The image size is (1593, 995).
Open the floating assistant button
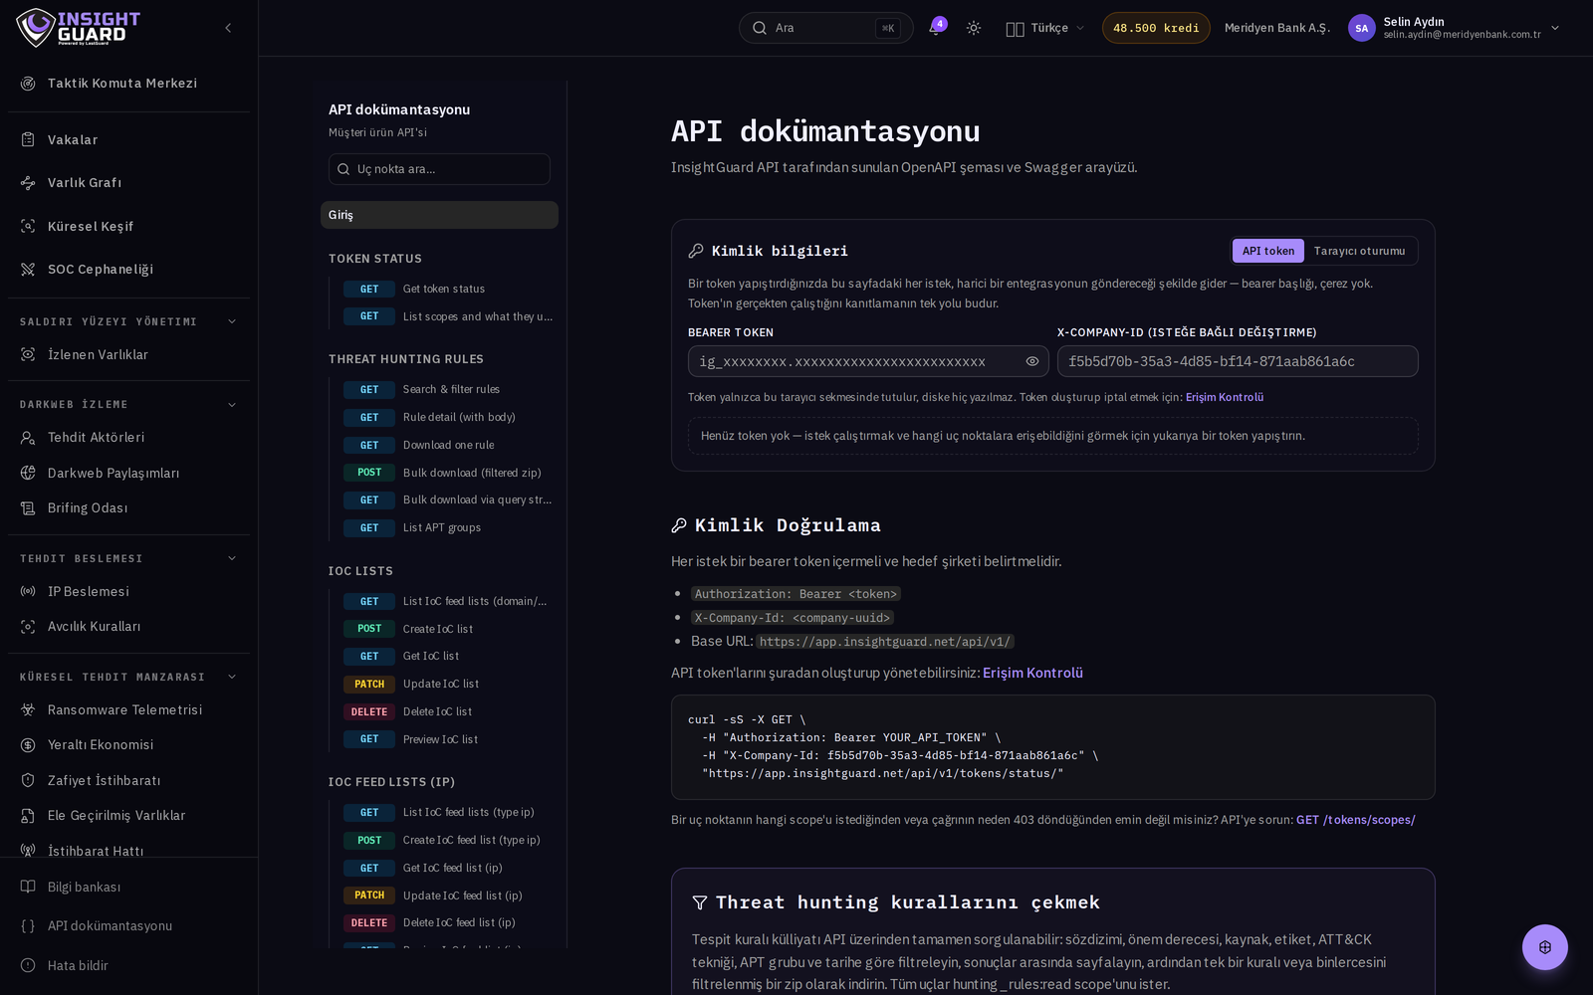(x=1545, y=947)
